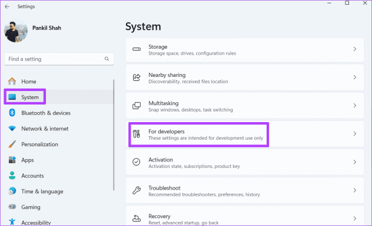Screen dimensions: 372x226
Task: Expand the Storage row chevron
Action: tap(355, 49)
